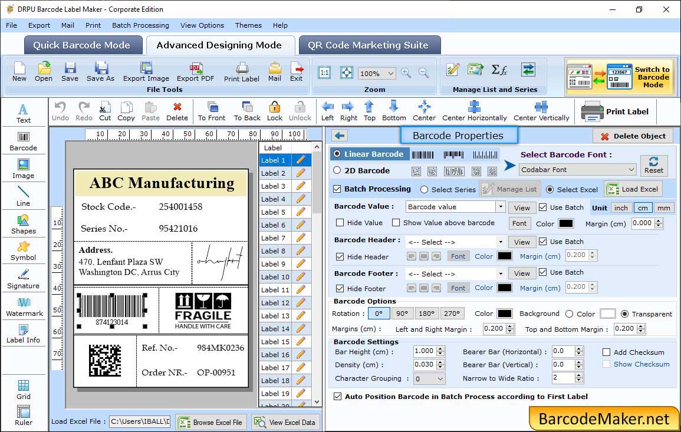Click the fit-to-window zoom icon
The width and height of the screenshot is (681, 432).
[x=347, y=72]
